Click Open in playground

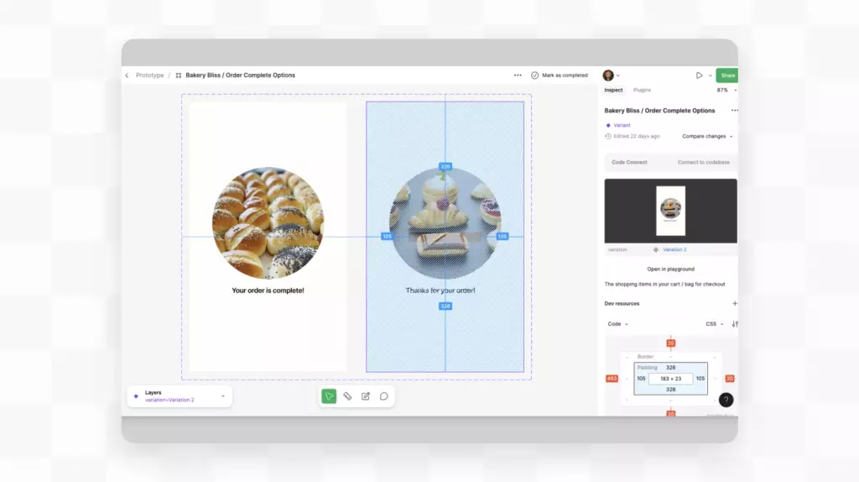670,270
